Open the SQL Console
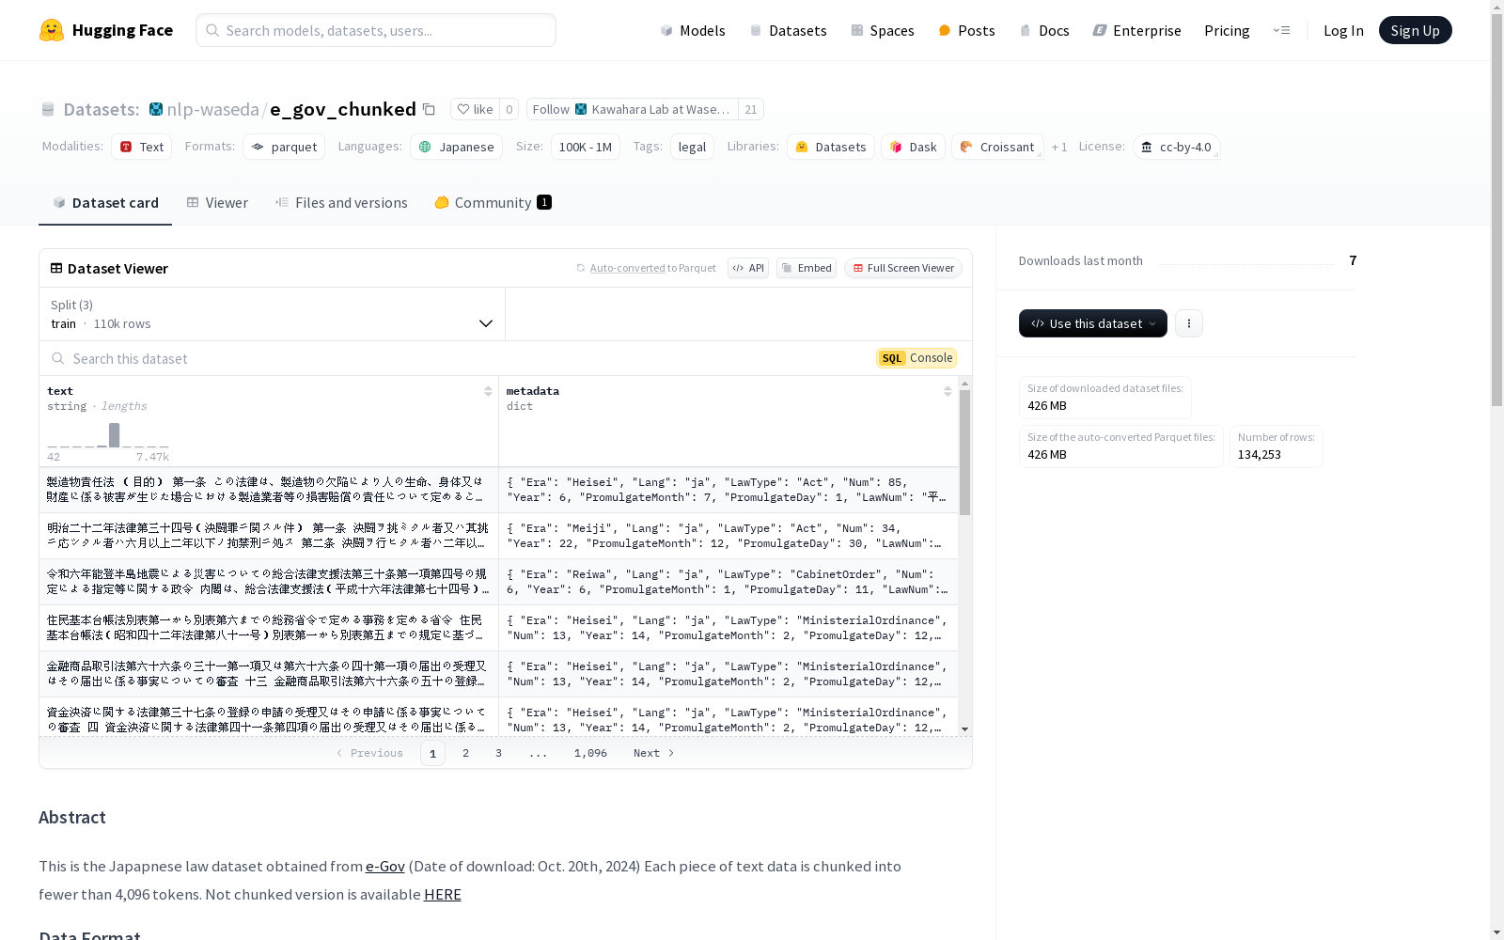The image size is (1504, 940). click(916, 358)
